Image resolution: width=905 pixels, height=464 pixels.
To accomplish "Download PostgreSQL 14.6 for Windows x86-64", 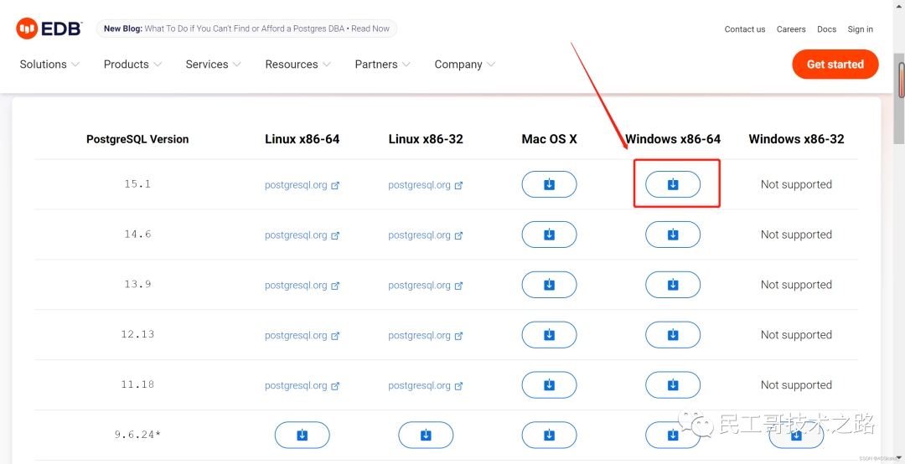I will (672, 235).
